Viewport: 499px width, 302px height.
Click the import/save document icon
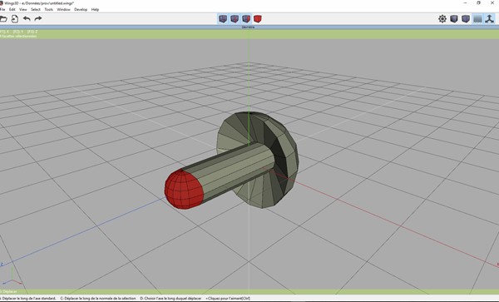coord(15,19)
